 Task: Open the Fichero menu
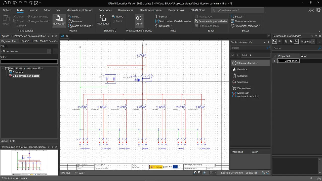click(x=7, y=10)
